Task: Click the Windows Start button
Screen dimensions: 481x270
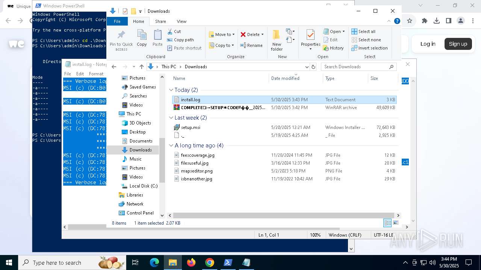Action: point(9,262)
